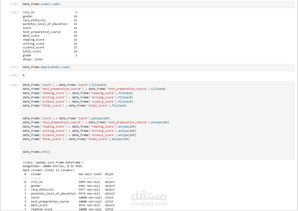
Task: Place cursor on the lunch fillna(0) line
Action: 65,85
